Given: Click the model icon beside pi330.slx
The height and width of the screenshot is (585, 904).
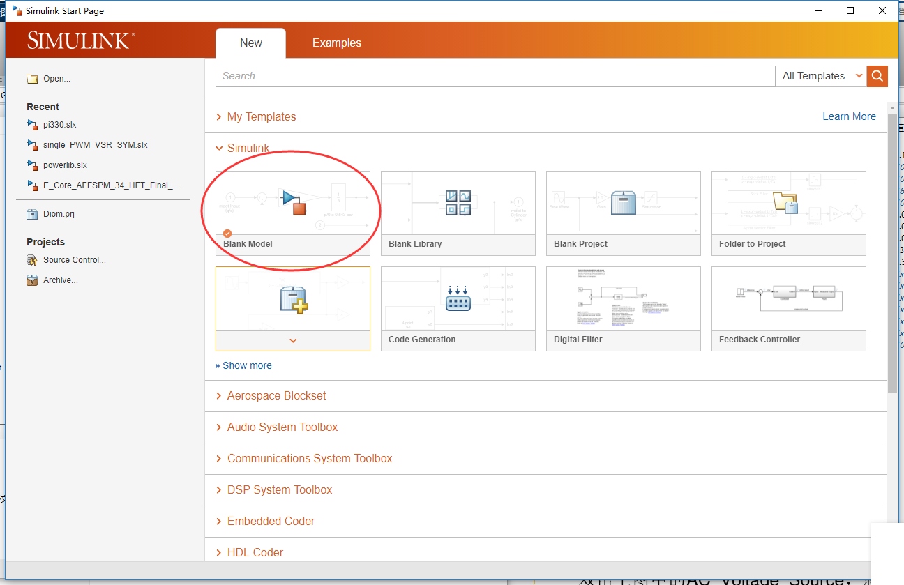Looking at the screenshot, I should click(32, 125).
